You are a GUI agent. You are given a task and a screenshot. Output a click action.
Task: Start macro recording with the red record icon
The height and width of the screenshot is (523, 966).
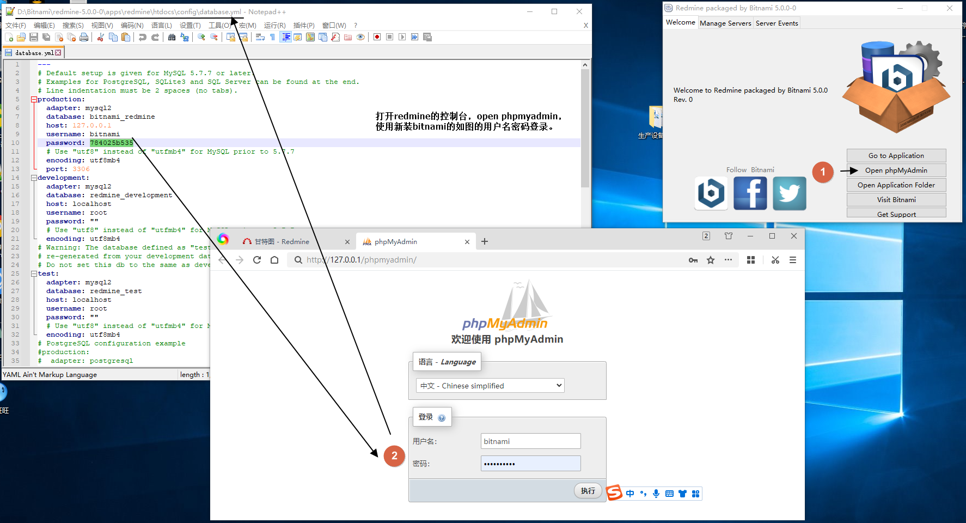[x=377, y=37]
